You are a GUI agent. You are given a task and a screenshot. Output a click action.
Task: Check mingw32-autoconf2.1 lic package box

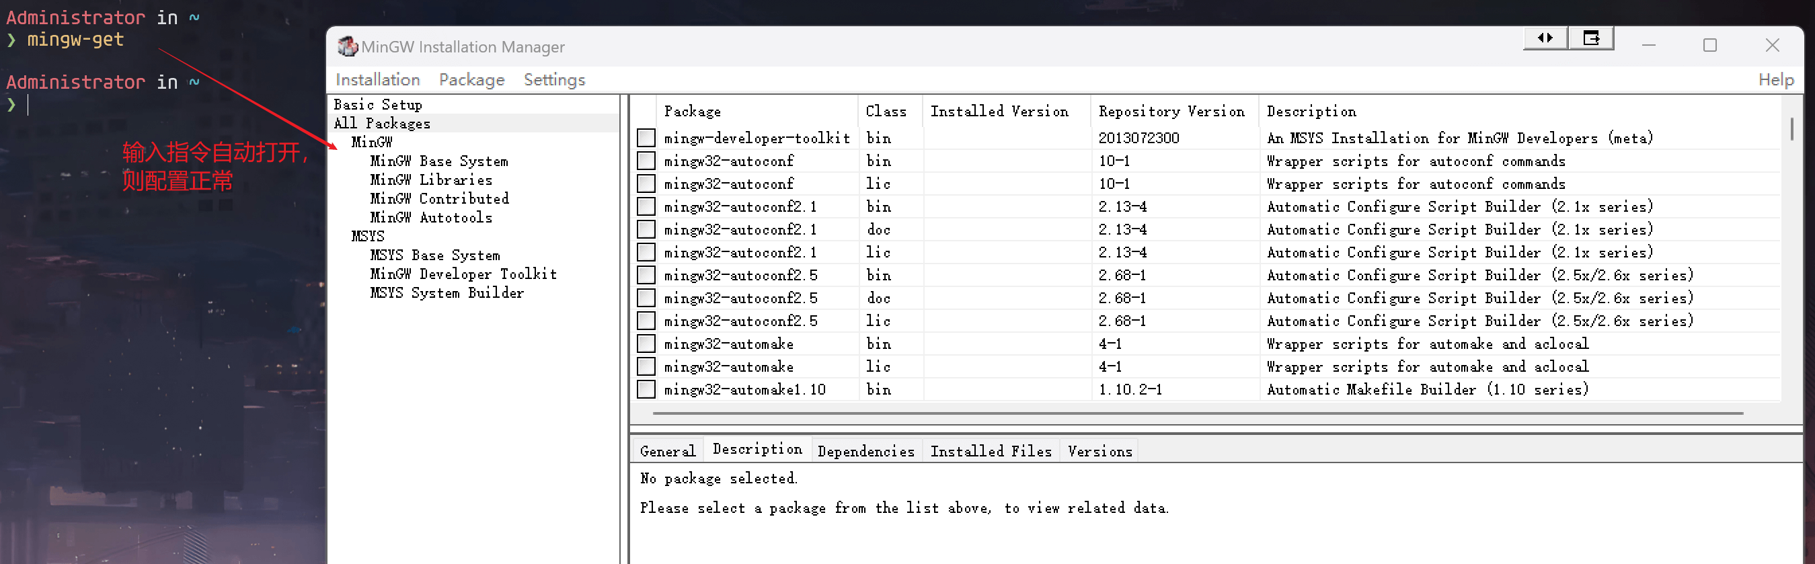[x=646, y=252]
